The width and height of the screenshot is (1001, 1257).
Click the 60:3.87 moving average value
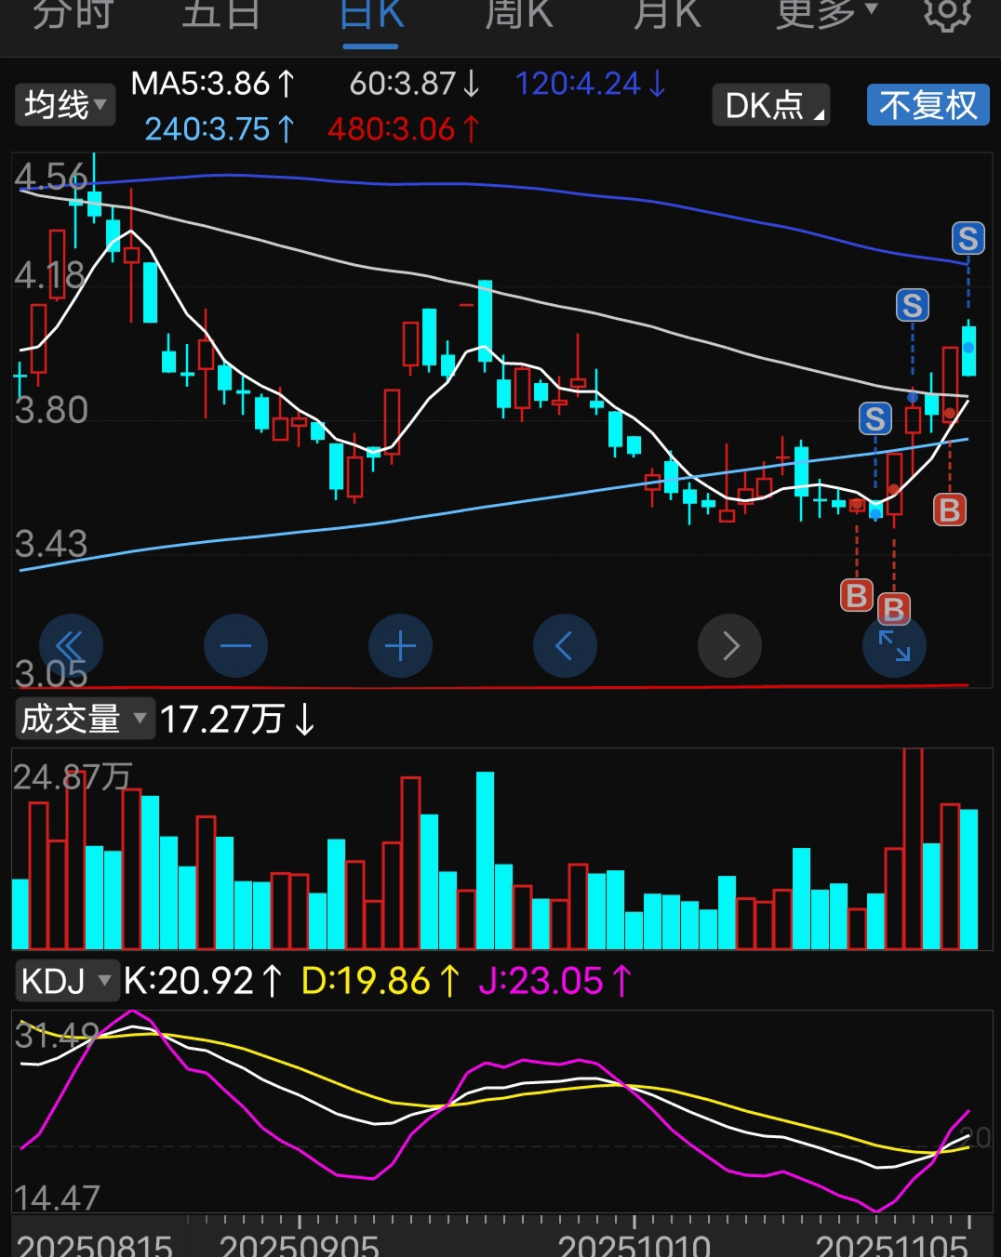pyautogui.click(x=415, y=84)
